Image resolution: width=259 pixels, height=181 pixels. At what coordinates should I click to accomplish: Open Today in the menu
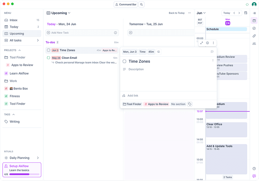(22, 27)
